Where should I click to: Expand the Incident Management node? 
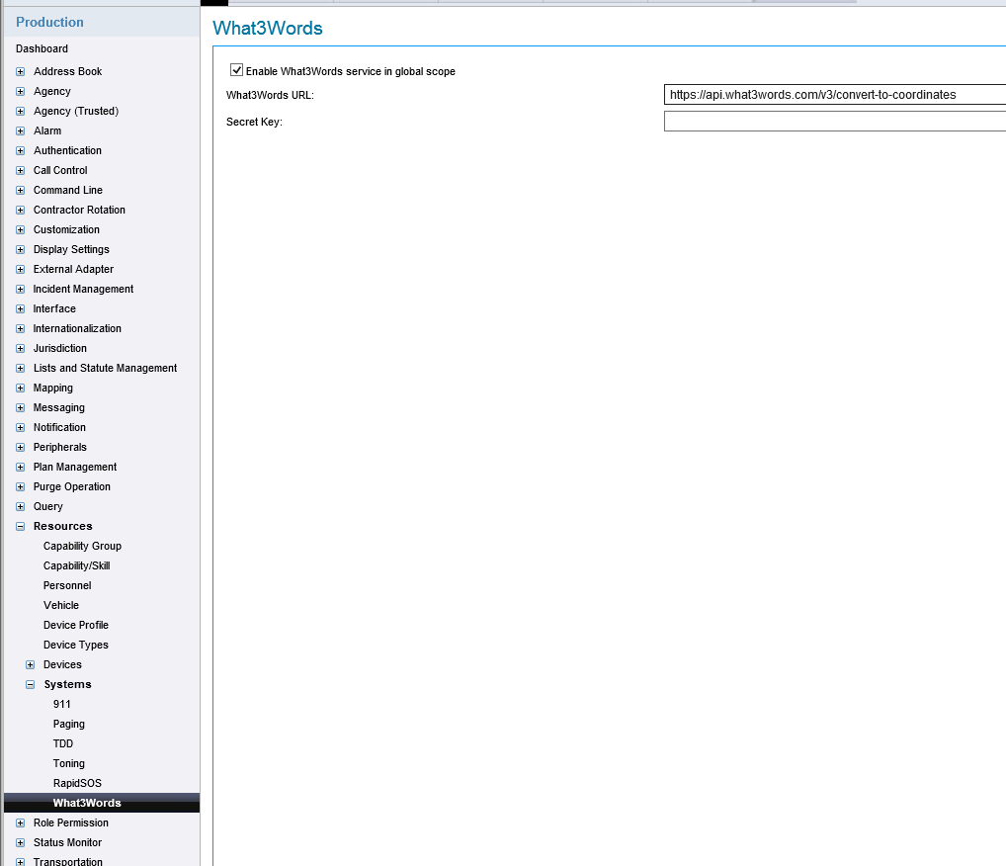[x=21, y=290]
